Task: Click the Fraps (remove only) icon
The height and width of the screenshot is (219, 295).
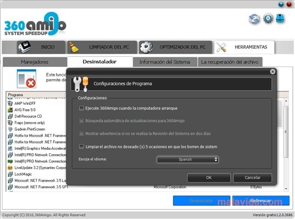Action: point(10,123)
